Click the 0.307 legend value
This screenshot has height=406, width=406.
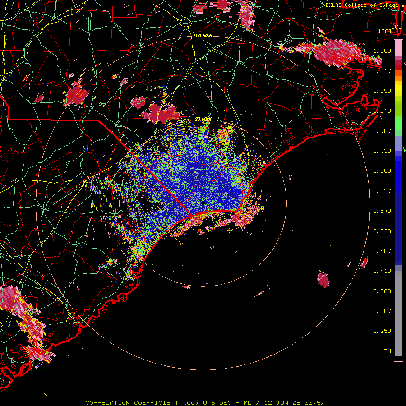pyautogui.click(x=382, y=311)
